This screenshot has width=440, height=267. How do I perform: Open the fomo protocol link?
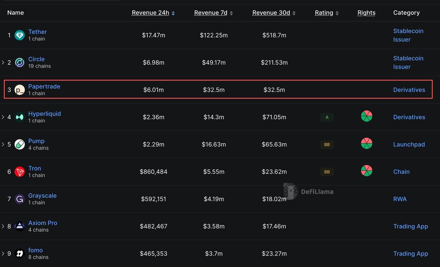(36, 250)
